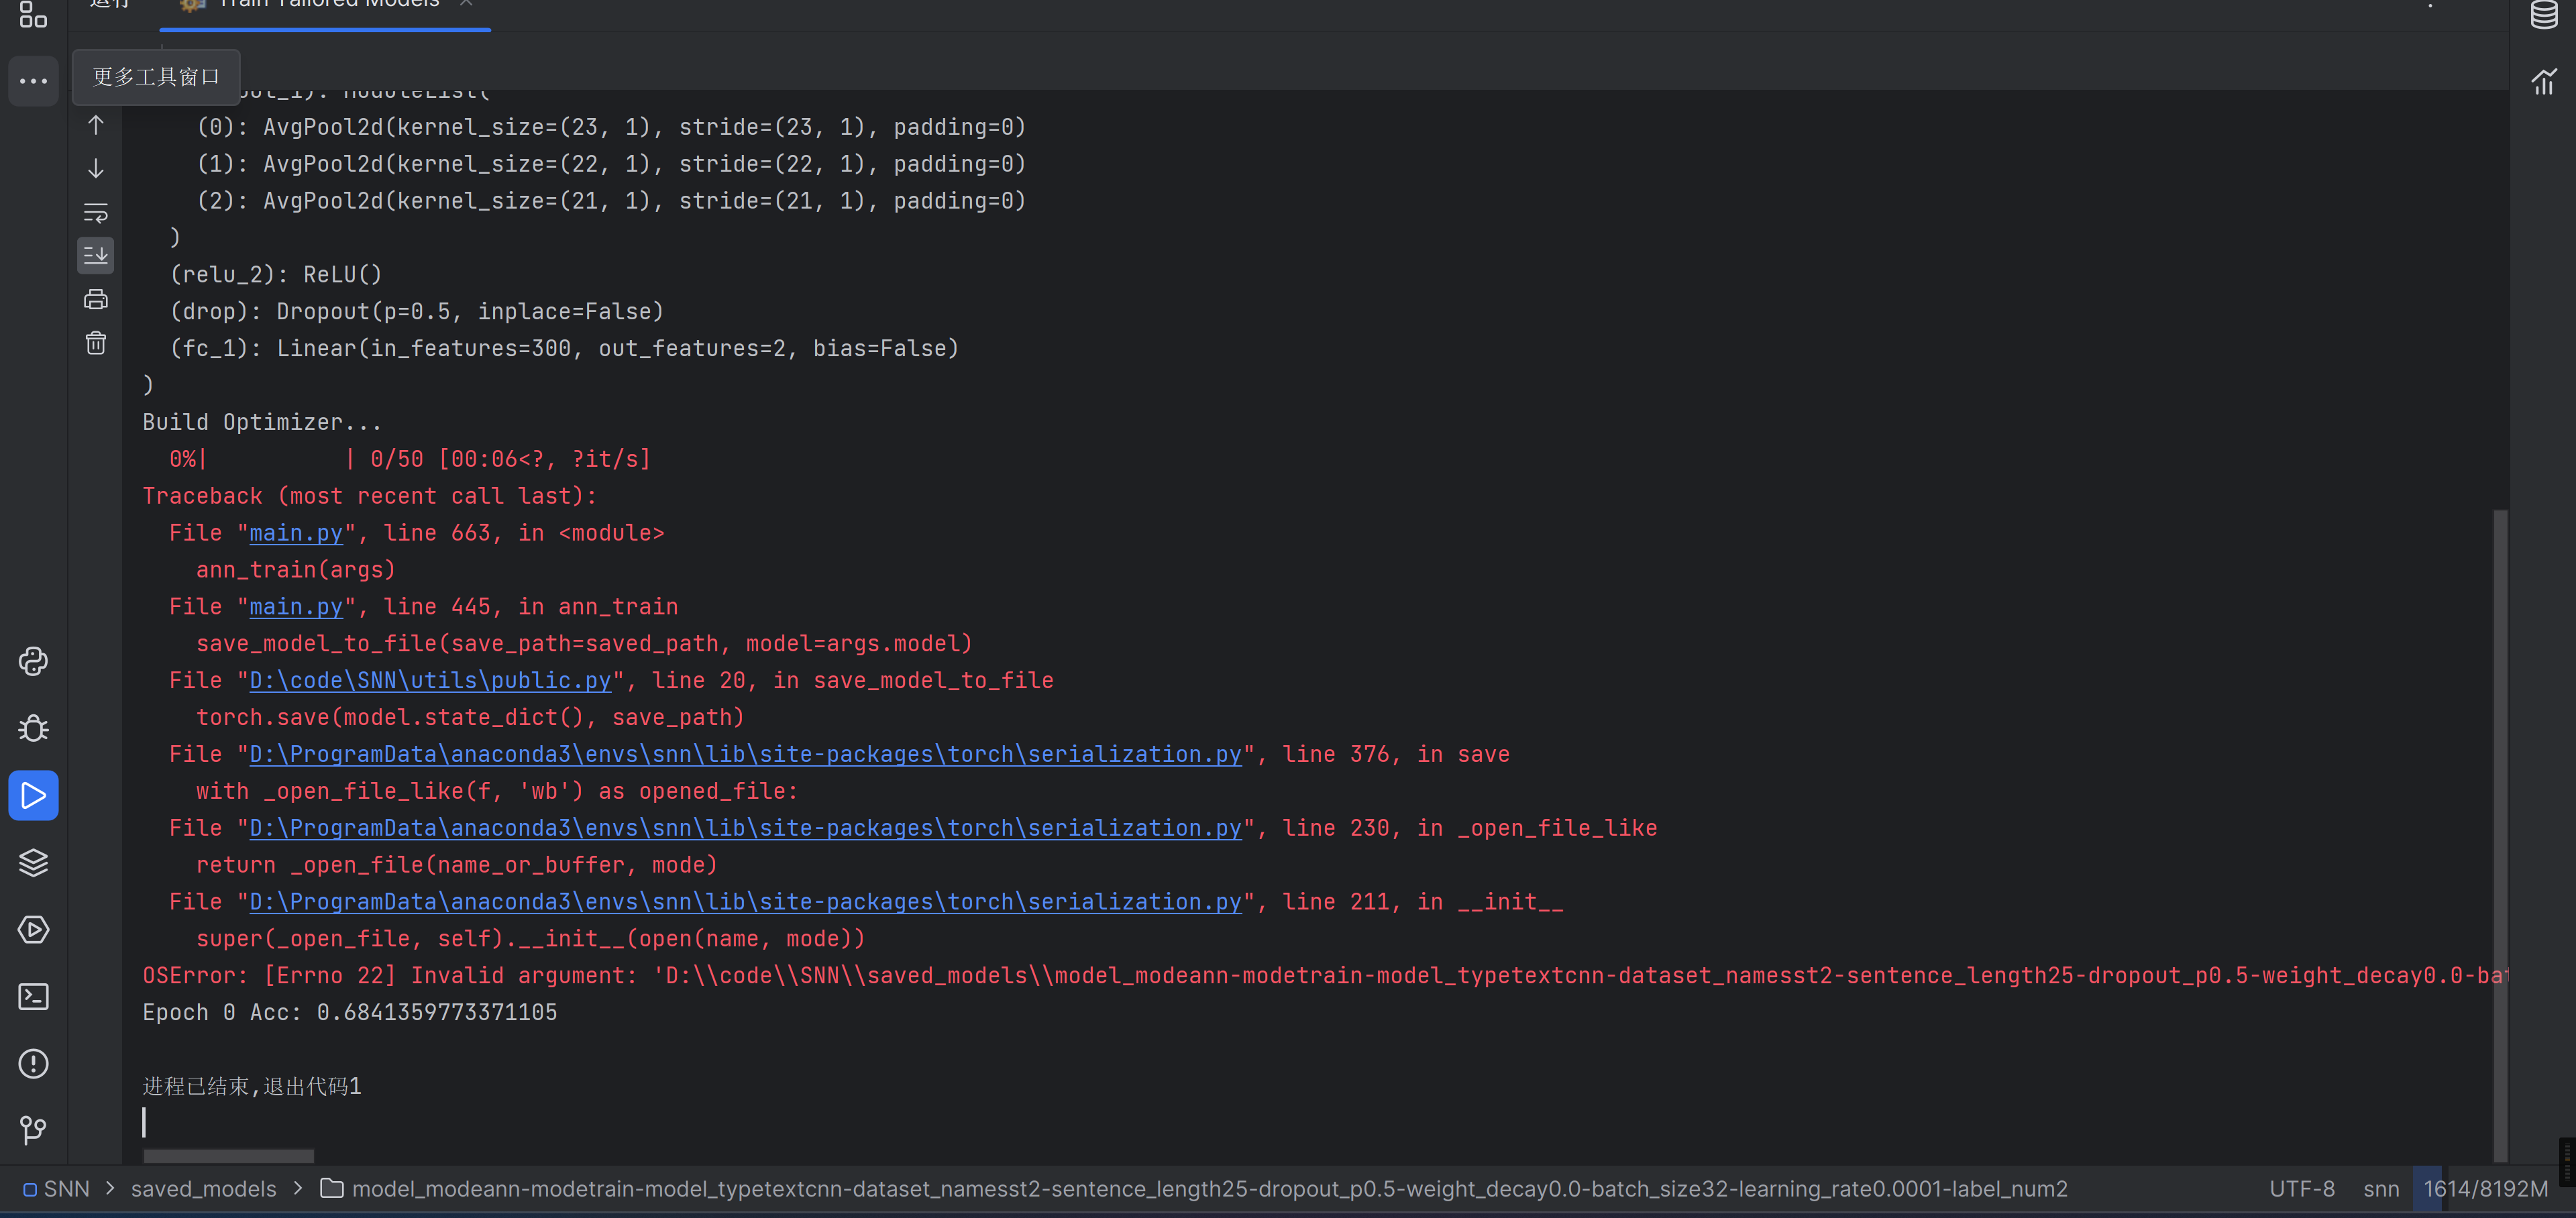Clear console with the trash icon
The width and height of the screenshot is (2576, 1218).
tap(96, 343)
